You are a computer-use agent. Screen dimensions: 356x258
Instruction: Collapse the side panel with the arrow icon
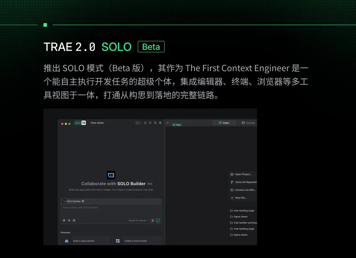tap(168, 123)
